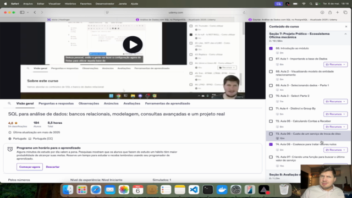
Task: Open the sidebar button's dropdown chevron
Action: coord(28,13)
